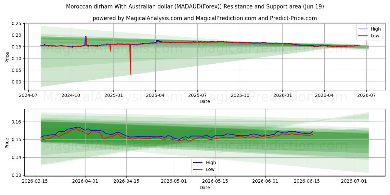Click the 2025-04 x-axis label
This screenshot has height=195, width=390.
[155, 95]
